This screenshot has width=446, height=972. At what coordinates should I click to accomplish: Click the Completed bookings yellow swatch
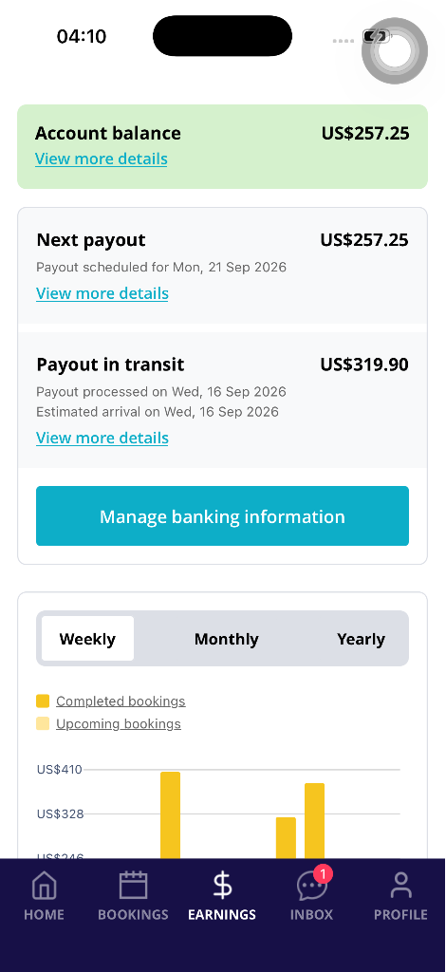(43, 701)
